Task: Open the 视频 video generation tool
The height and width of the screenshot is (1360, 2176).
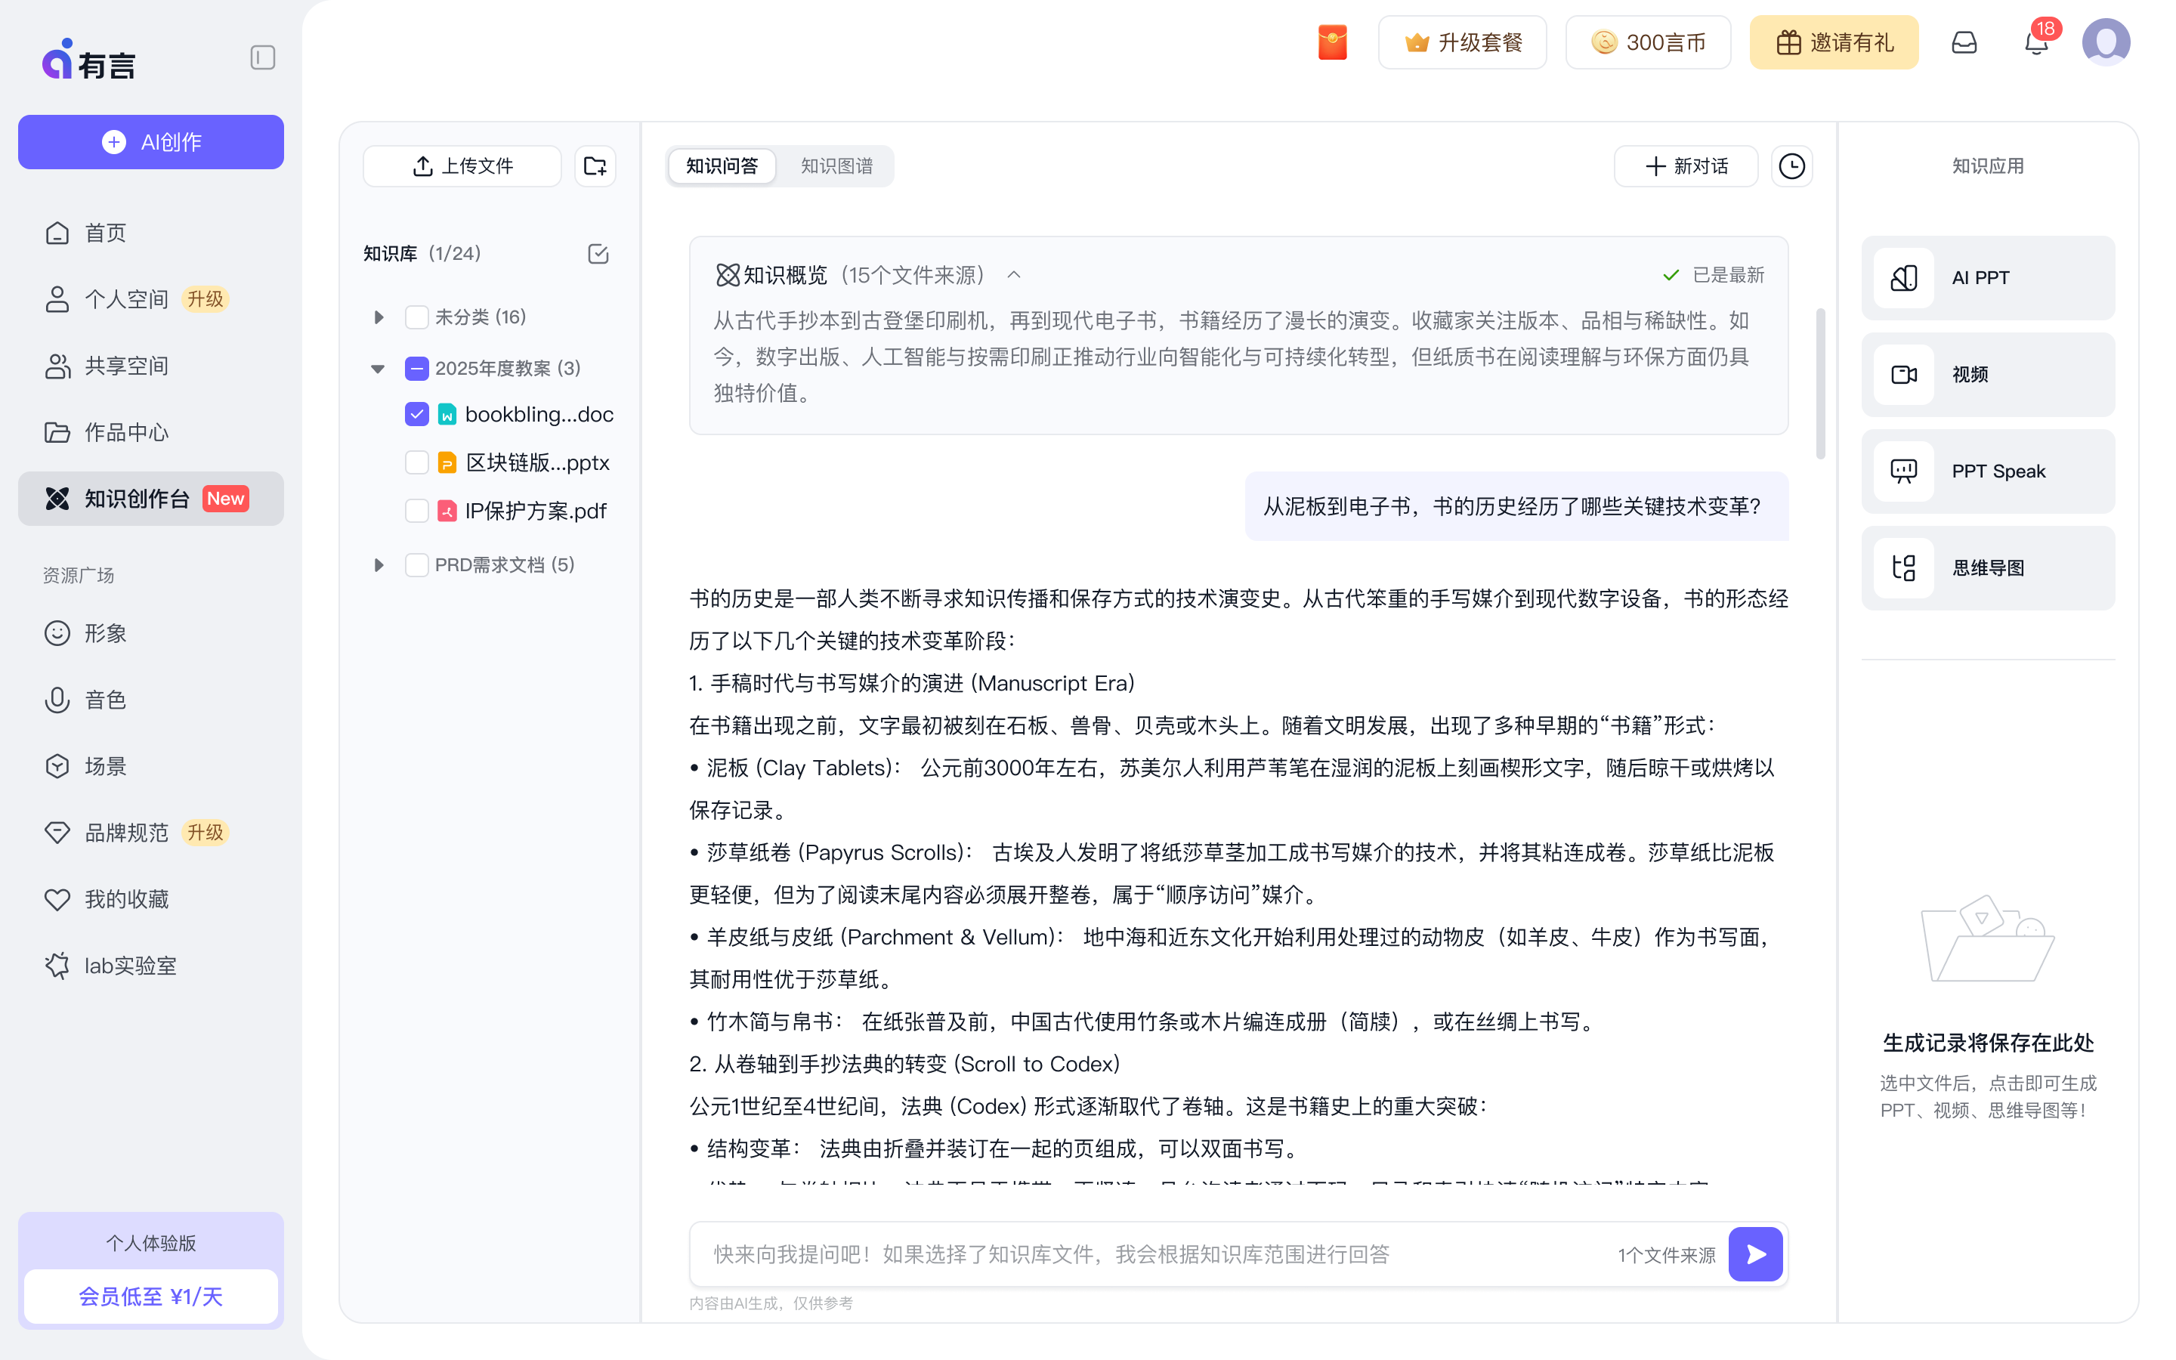Action: point(1986,374)
